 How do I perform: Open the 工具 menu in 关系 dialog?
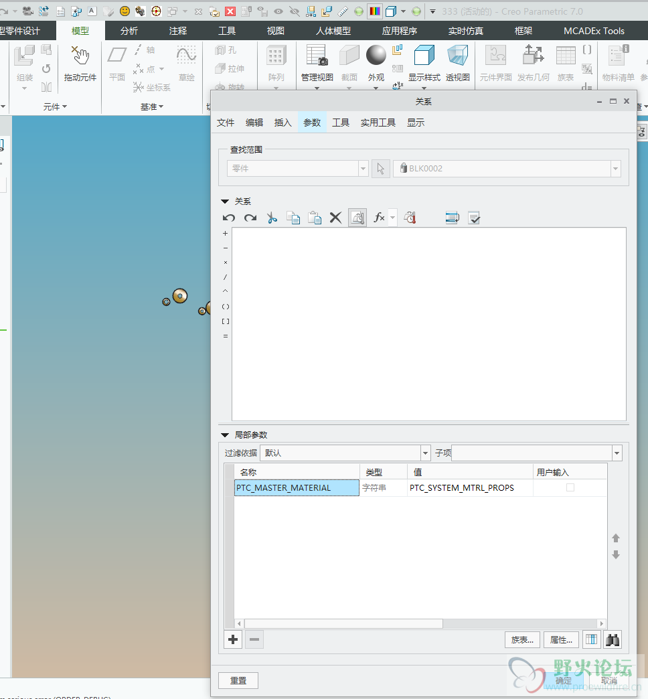point(341,123)
